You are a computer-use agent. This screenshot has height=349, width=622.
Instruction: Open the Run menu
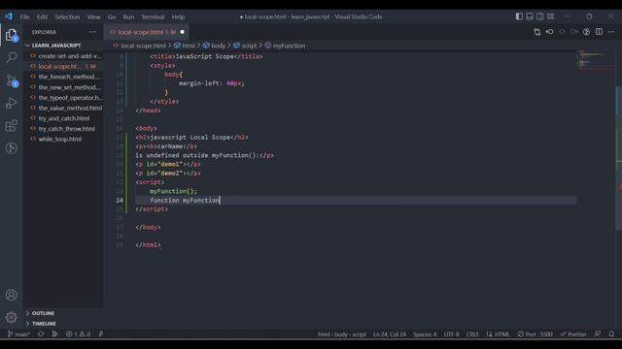[128, 17]
